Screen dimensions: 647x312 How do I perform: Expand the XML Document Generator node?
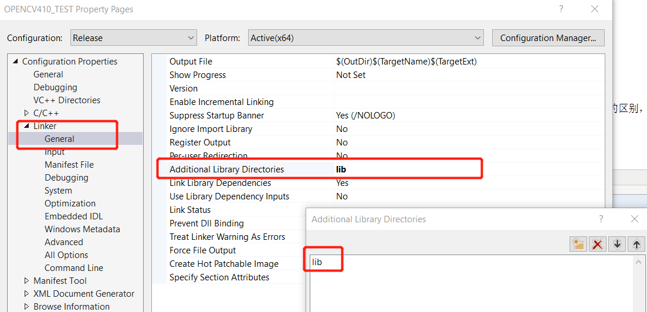tap(26, 294)
